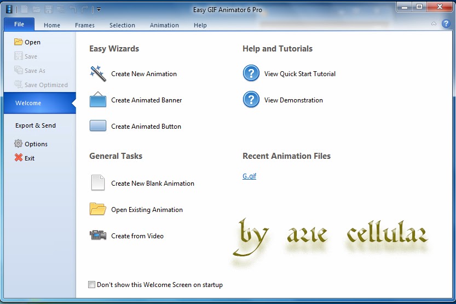Close the Easy GIF Animator window
Image resolution: width=456 pixels, height=304 pixels.
440,7
